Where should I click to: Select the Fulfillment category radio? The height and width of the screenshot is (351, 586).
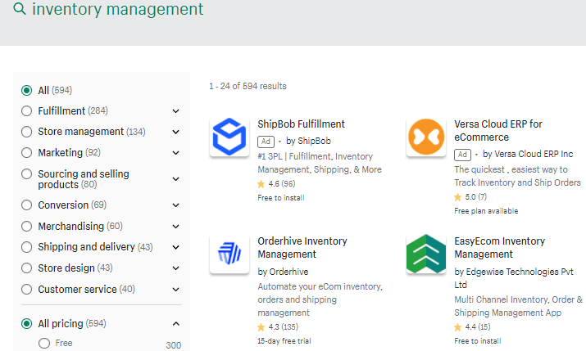(x=26, y=111)
